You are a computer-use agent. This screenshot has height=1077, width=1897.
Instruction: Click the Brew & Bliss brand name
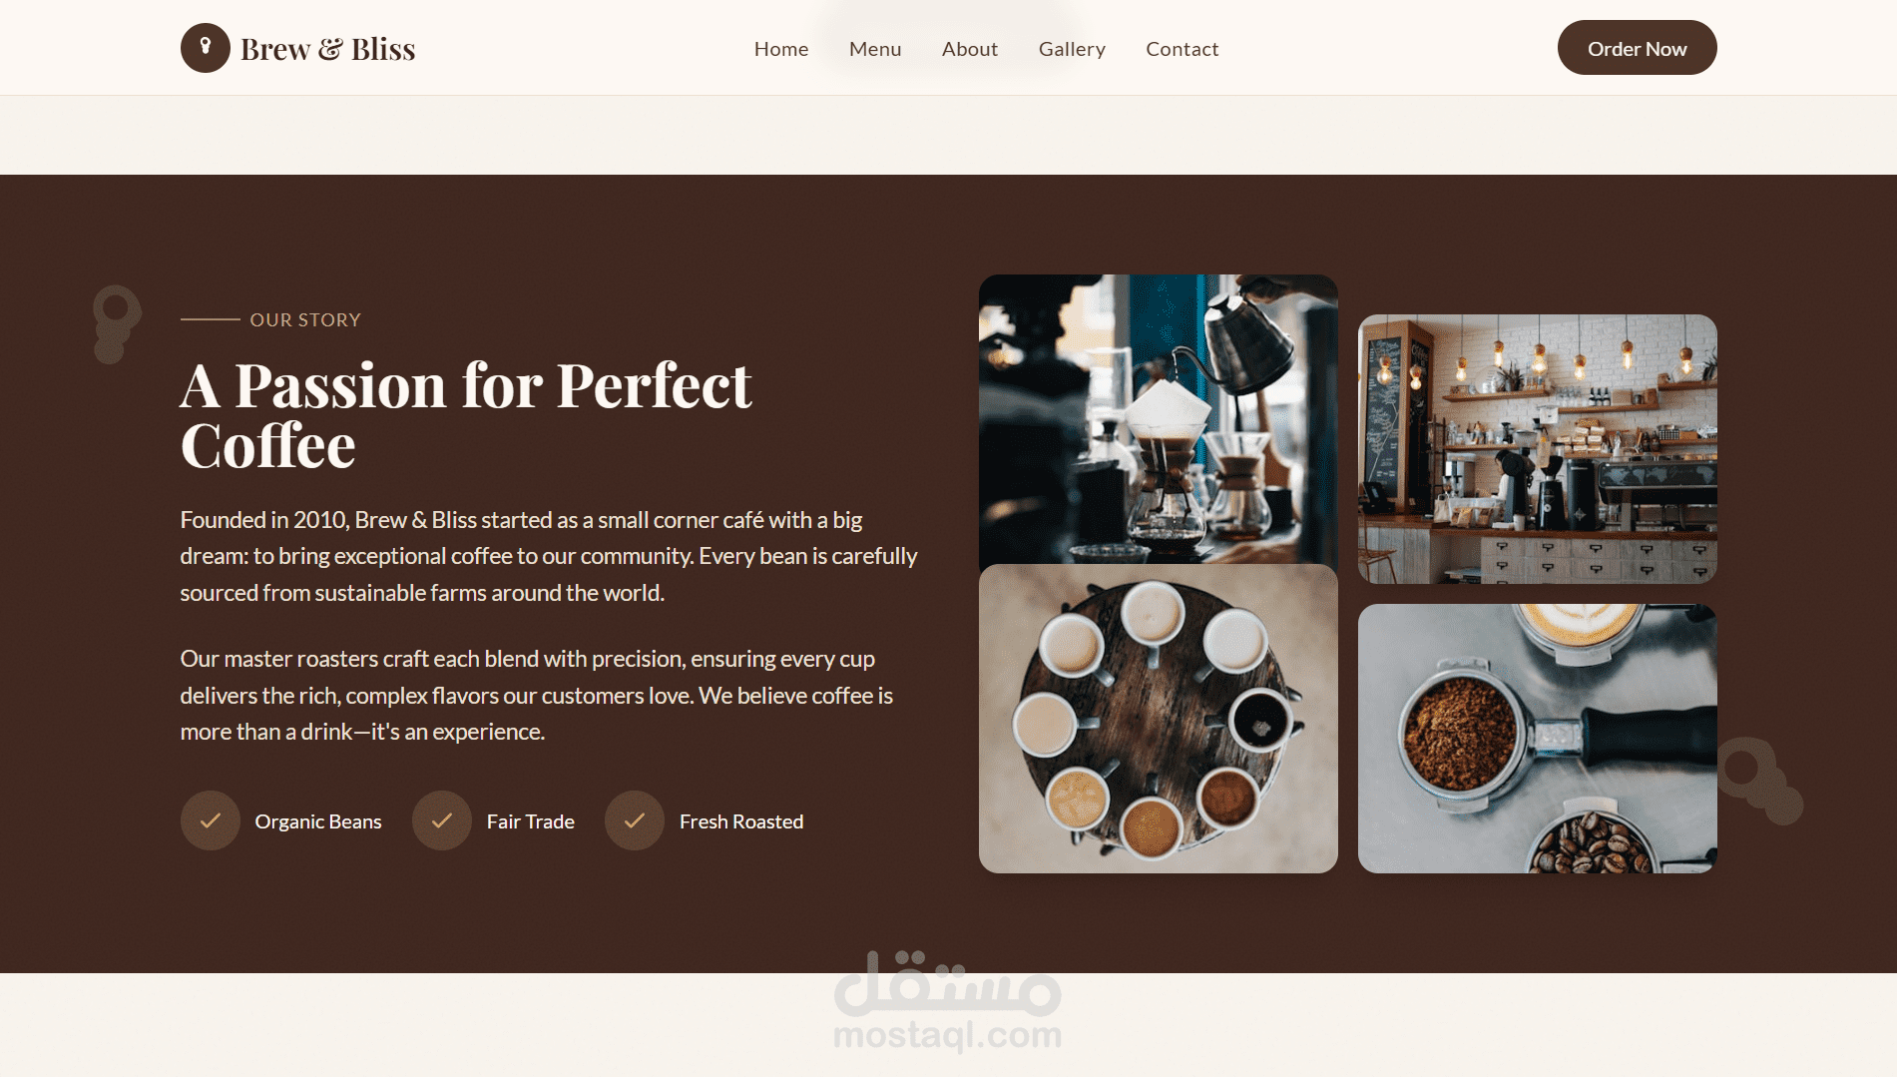328,49
